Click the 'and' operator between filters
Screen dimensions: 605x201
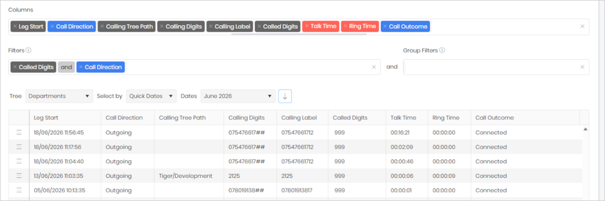[66, 67]
